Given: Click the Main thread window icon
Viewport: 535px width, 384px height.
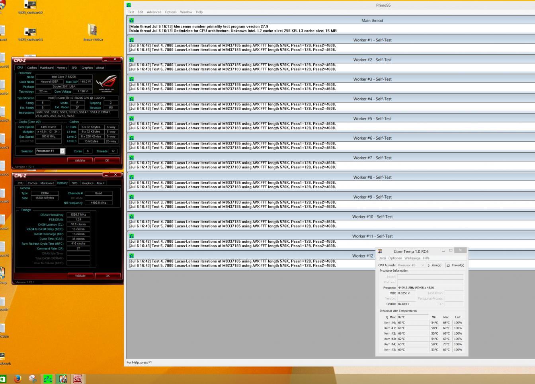Looking at the screenshot, I should click(131, 20).
